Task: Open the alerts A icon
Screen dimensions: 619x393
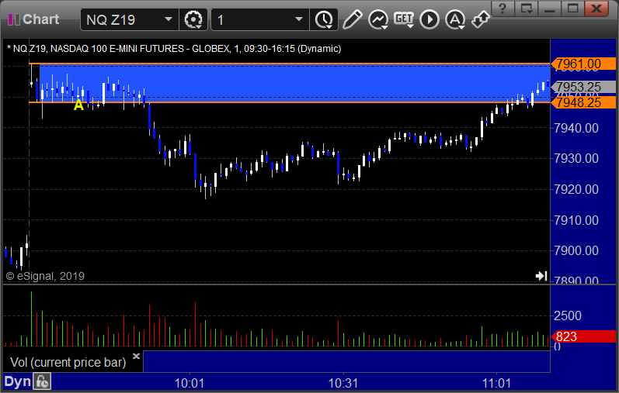Action: (x=455, y=19)
